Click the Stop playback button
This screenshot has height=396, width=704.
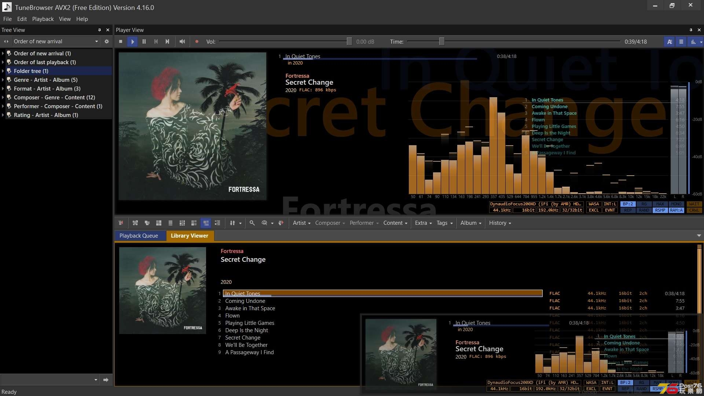pos(121,41)
